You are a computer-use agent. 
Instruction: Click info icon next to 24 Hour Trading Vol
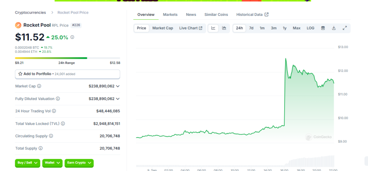54,111
